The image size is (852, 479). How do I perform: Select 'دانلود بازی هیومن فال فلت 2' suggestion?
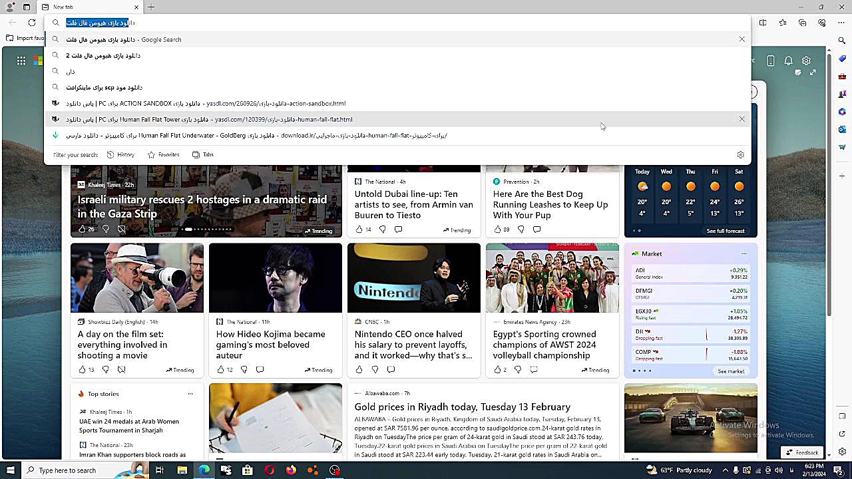coord(397,55)
